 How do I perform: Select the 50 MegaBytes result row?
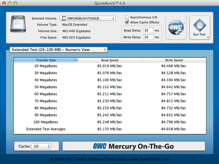click(x=109, y=87)
